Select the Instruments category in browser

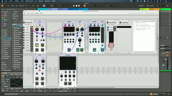(x=6, y=38)
